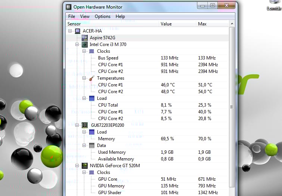The width and height of the screenshot is (282, 196).
Task: Click the vertical scrollbar thumb
Action: [232, 107]
